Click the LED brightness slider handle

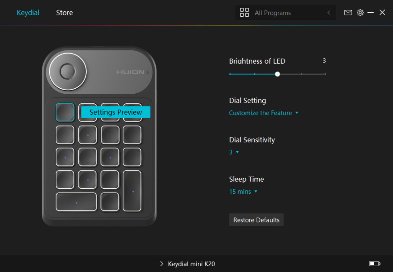277,74
